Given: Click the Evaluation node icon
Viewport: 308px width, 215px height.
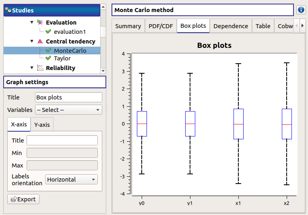Looking at the screenshot, I should pos(40,23).
